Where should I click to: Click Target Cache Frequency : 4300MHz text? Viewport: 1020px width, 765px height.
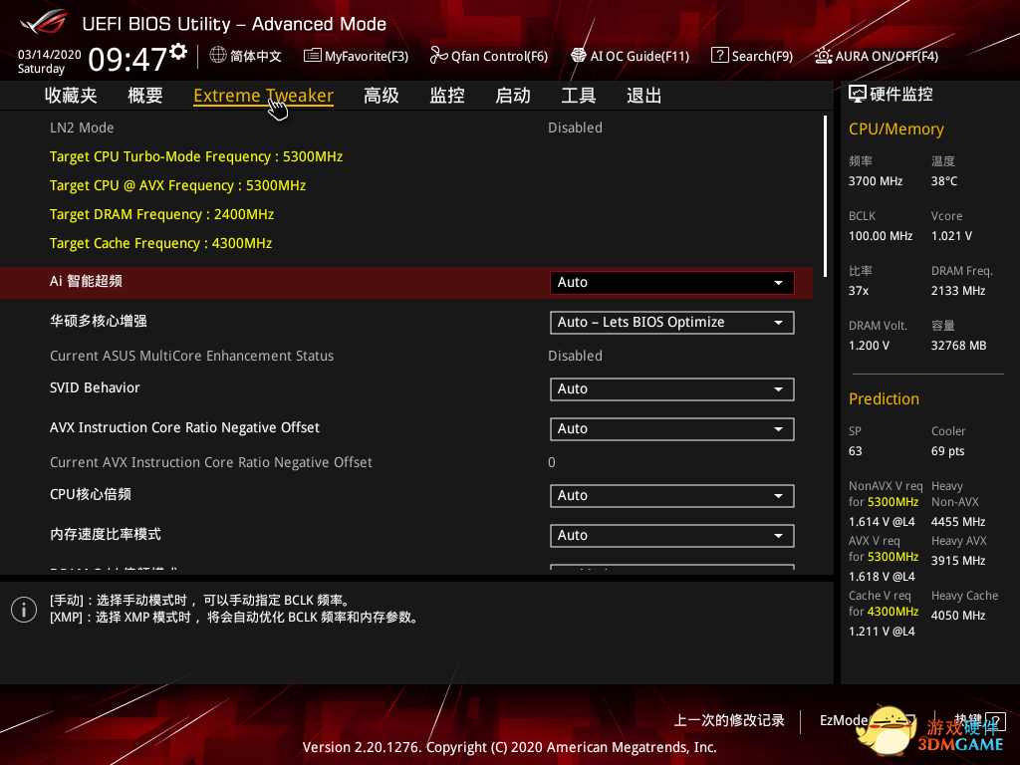(160, 243)
